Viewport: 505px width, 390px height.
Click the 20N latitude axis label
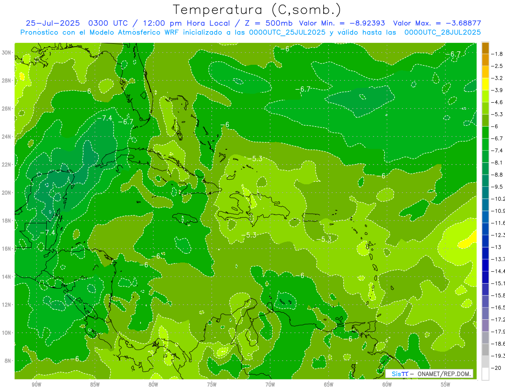(x=7, y=193)
